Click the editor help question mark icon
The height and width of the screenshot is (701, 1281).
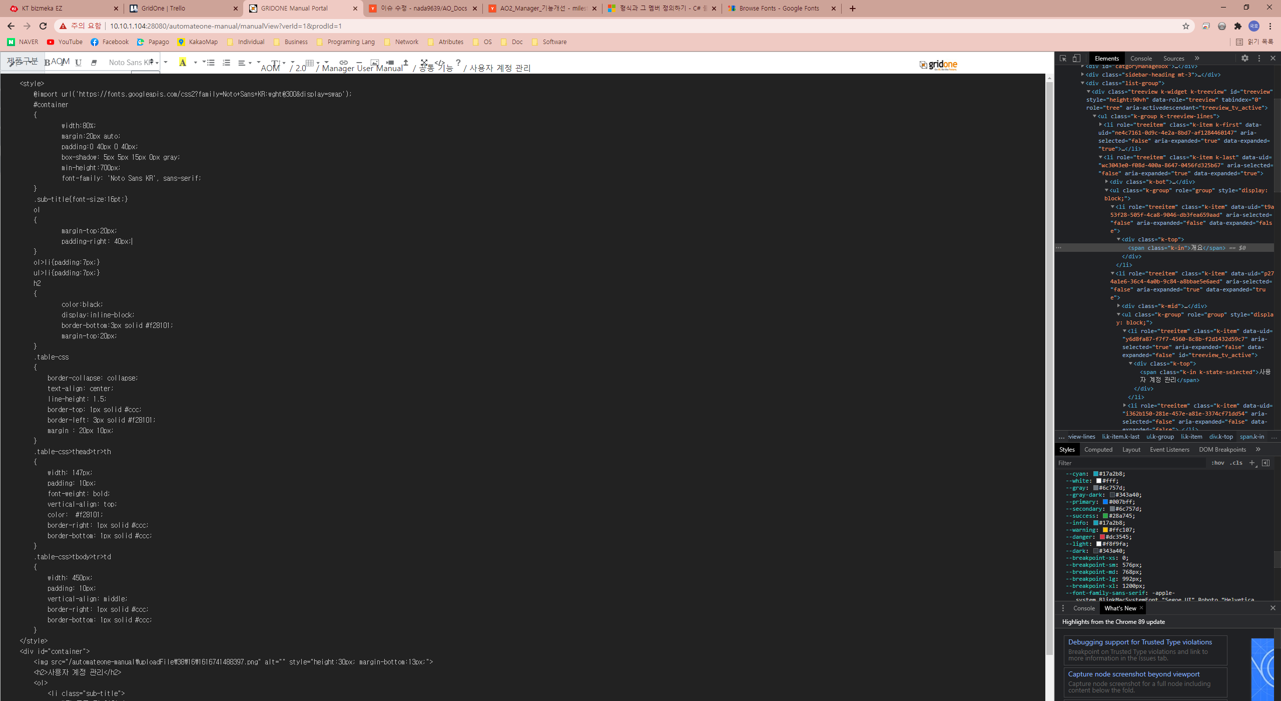point(458,63)
